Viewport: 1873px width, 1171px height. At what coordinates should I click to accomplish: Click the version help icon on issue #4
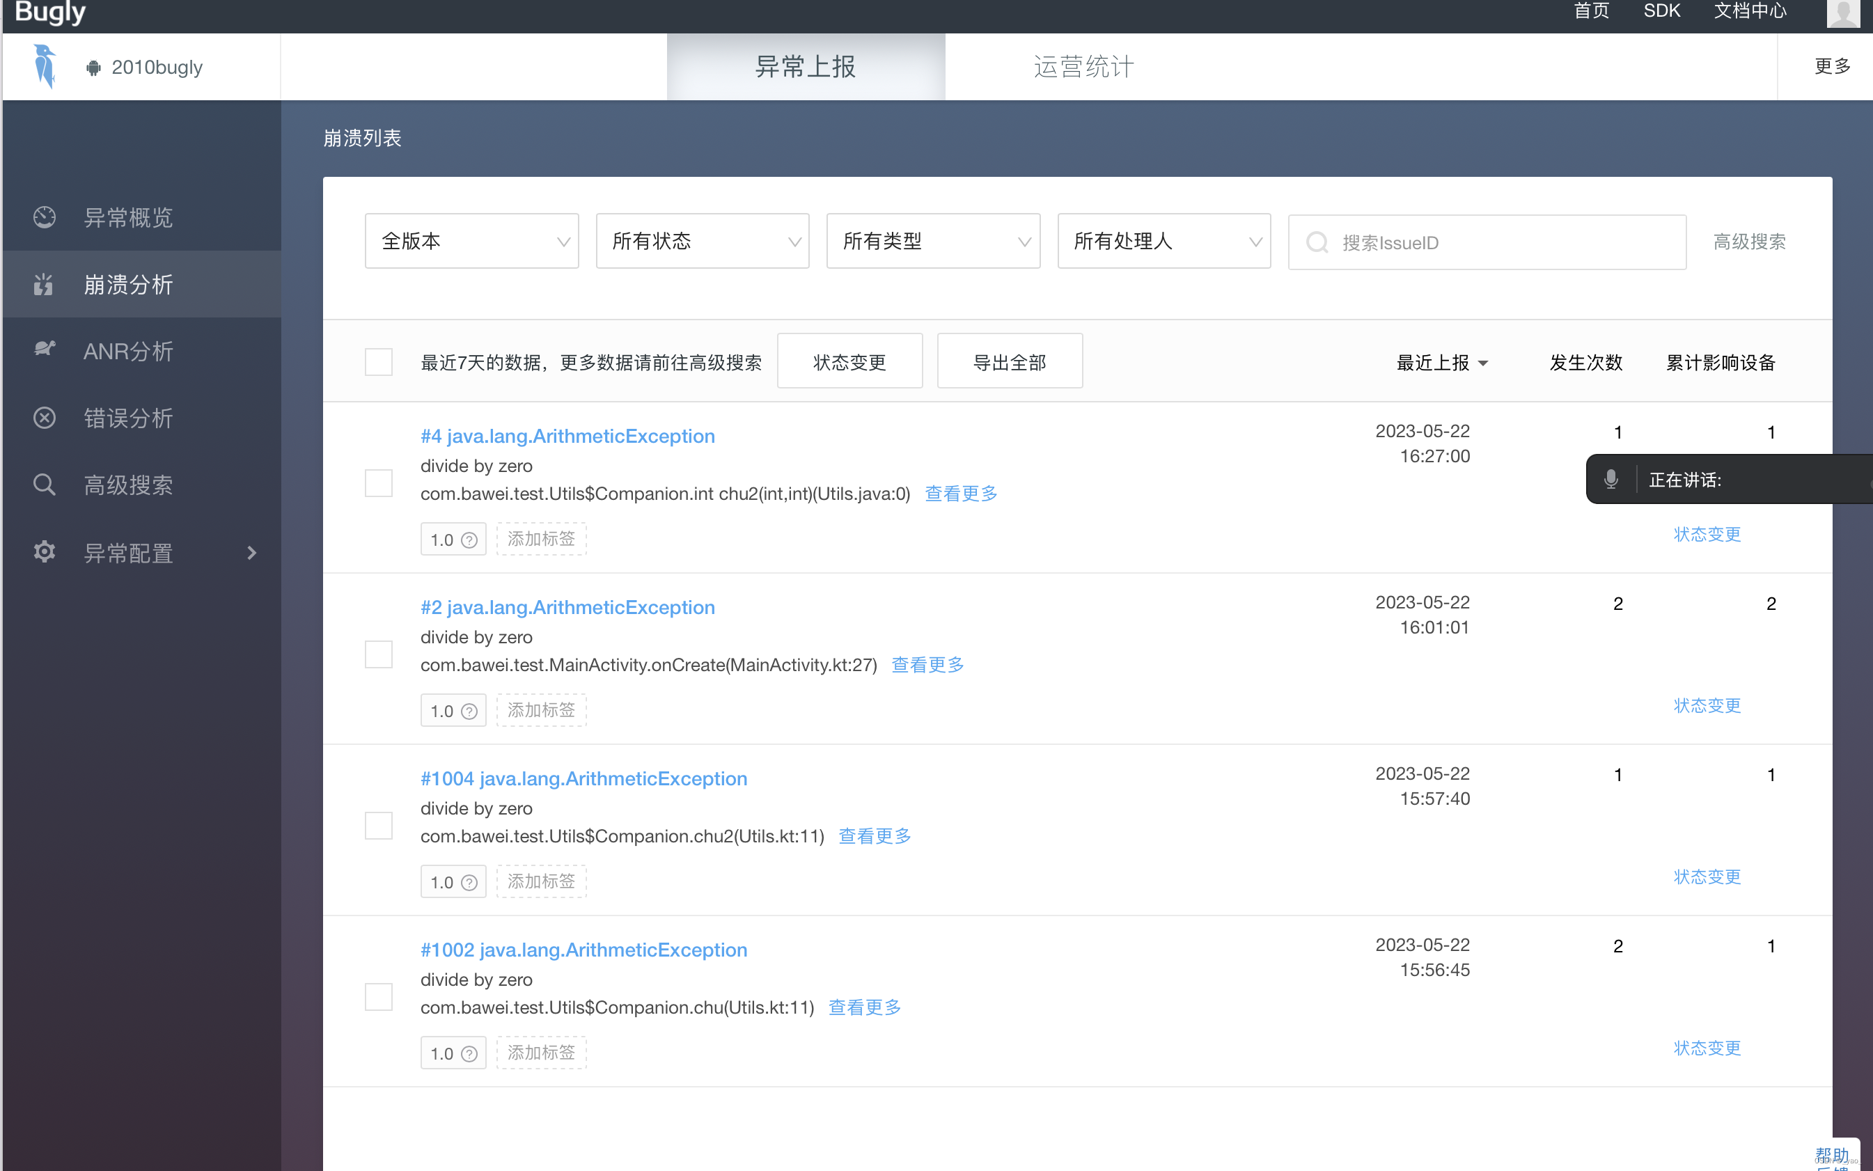(x=469, y=540)
